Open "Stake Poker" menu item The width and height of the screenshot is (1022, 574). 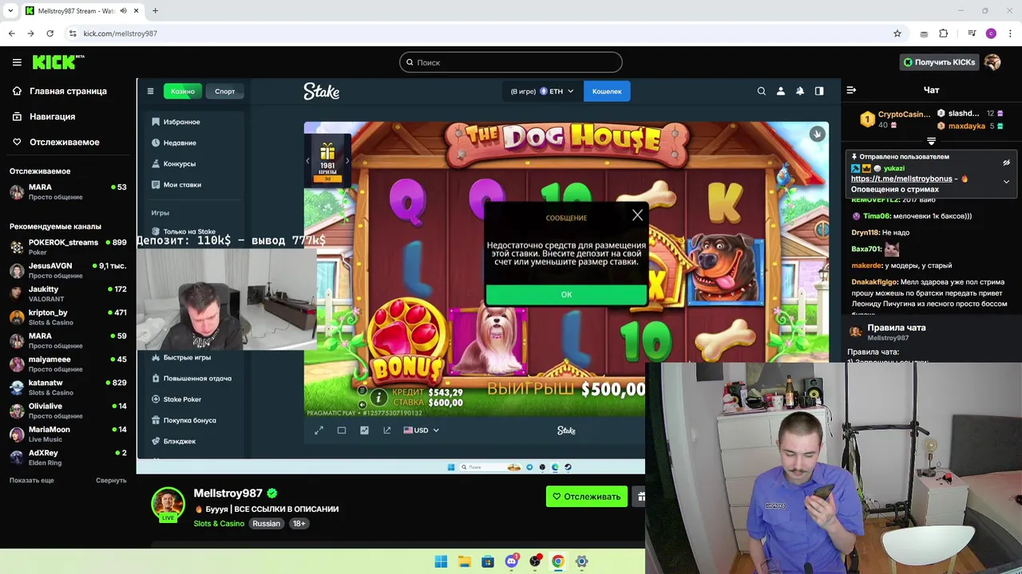point(177,399)
